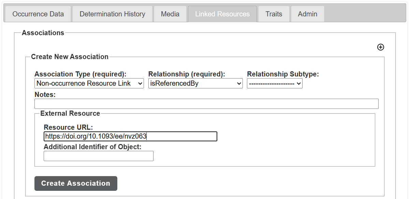Click the circled plus icon to add association
The height and width of the screenshot is (199, 410).
point(381,47)
